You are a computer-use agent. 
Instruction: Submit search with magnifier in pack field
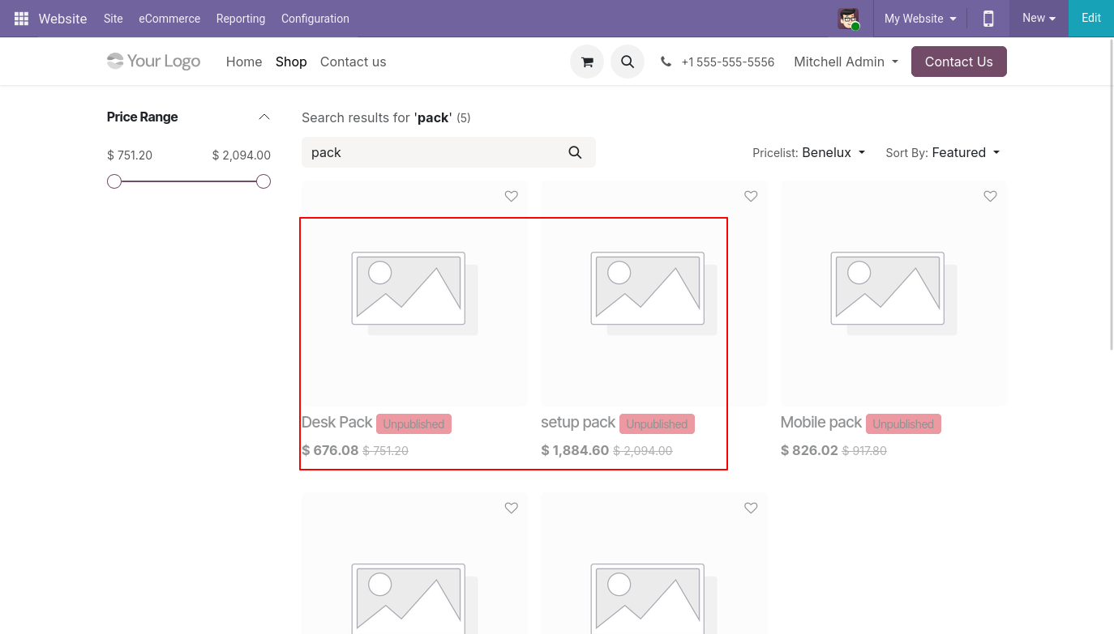pos(576,152)
